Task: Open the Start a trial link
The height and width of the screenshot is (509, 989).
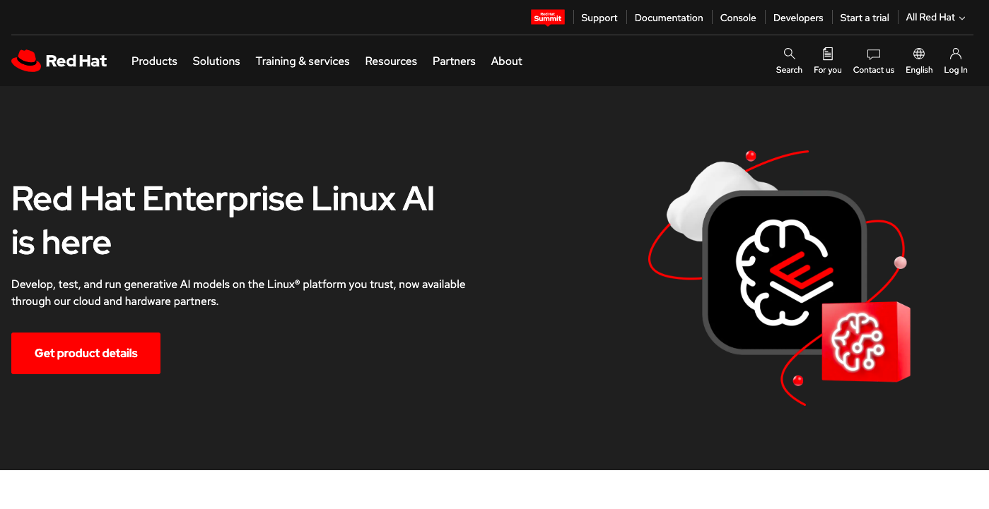Action: tap(864, 17)
